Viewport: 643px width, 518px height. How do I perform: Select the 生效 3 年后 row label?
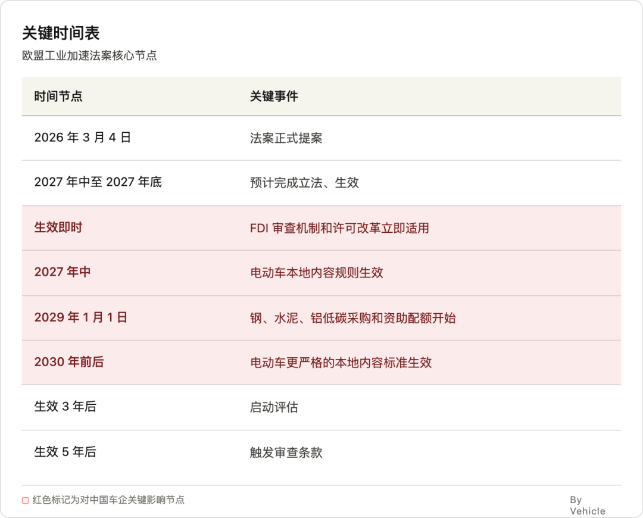pos(65,407)
